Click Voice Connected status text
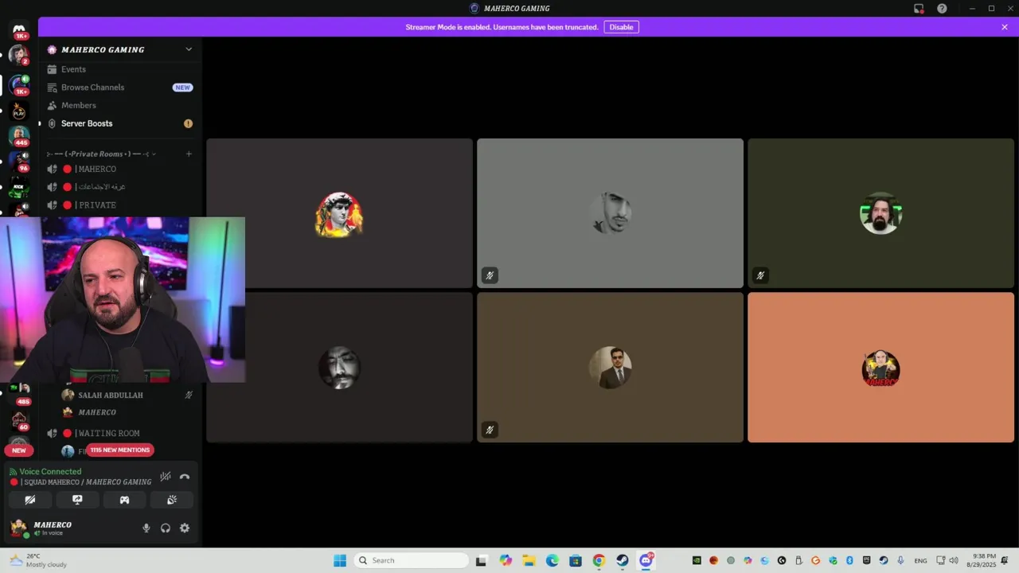The image size is (1019, 573). pos(50,472)
